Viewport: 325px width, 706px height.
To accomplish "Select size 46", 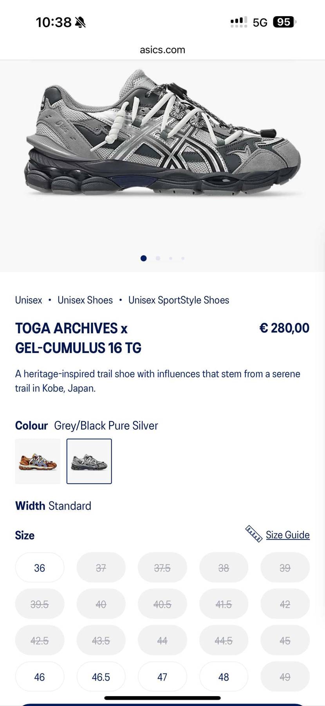I will [x=40, y=677].
